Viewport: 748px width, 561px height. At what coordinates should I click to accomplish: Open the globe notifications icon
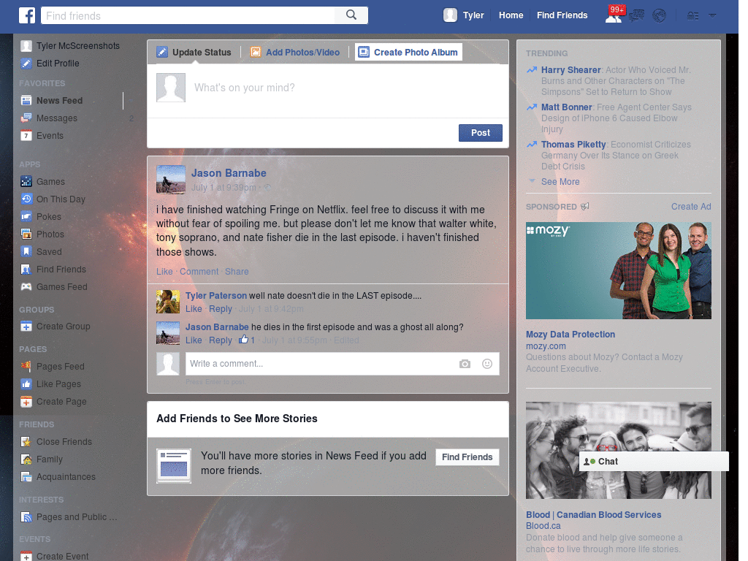(659, 15)
